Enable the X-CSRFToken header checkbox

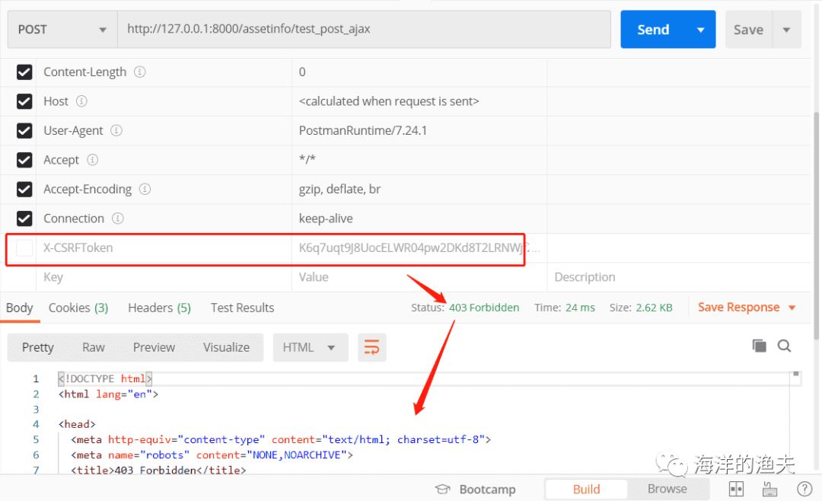(x=24, y=247)
